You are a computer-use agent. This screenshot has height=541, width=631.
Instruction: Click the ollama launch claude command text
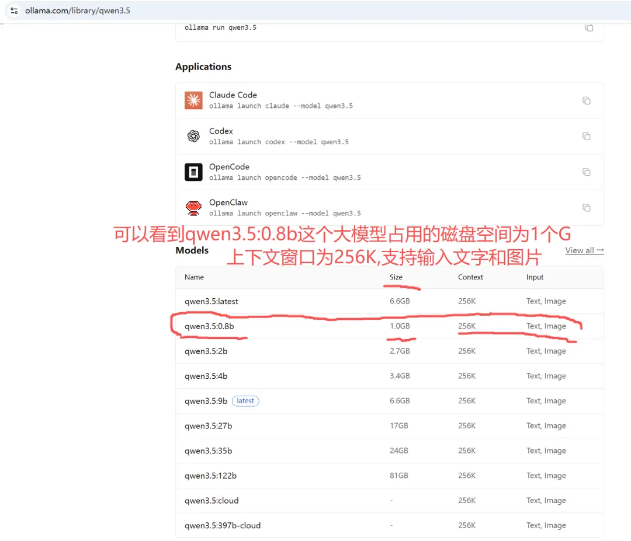(x=281, y=106)
